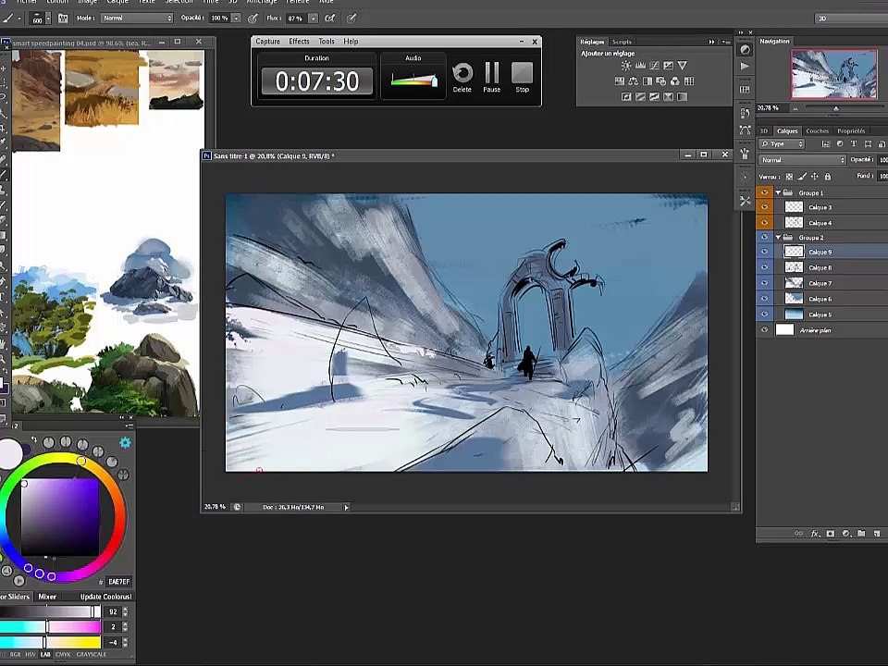Add an Exposure adjustment in Réglages

[668, 66]
